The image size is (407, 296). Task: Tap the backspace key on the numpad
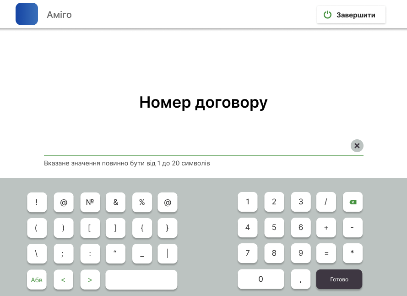click(353, 202)
